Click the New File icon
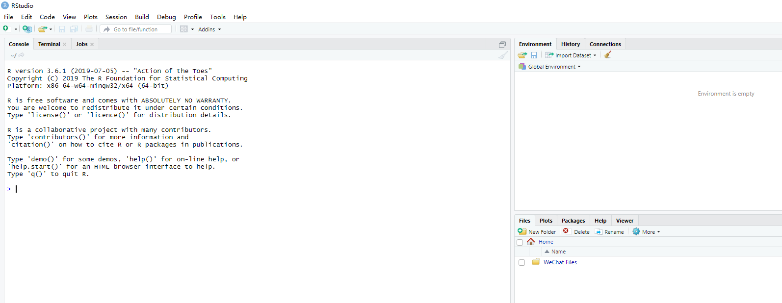Screen dimensions: 782x303 6,29
